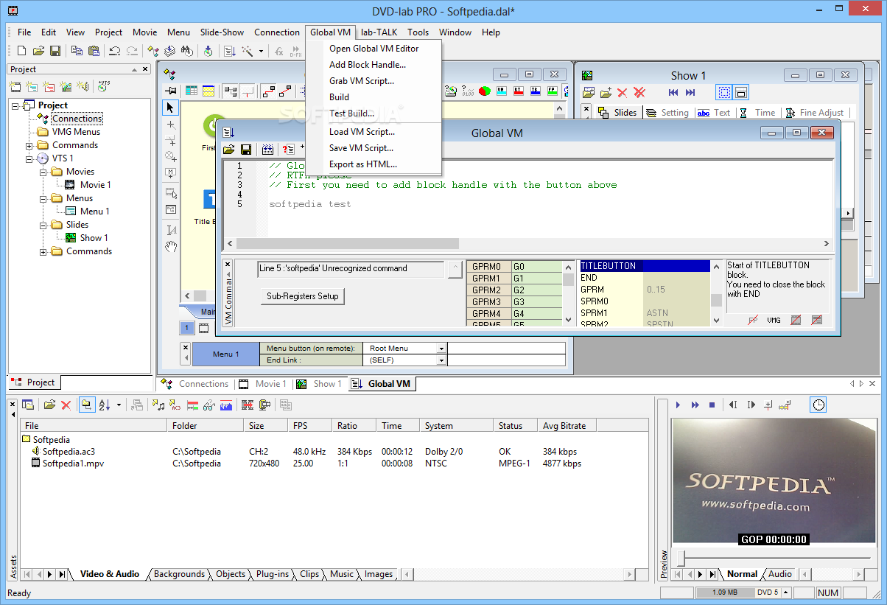Open the magic wand dropdown arrow in main toolbar

point(261,51)
